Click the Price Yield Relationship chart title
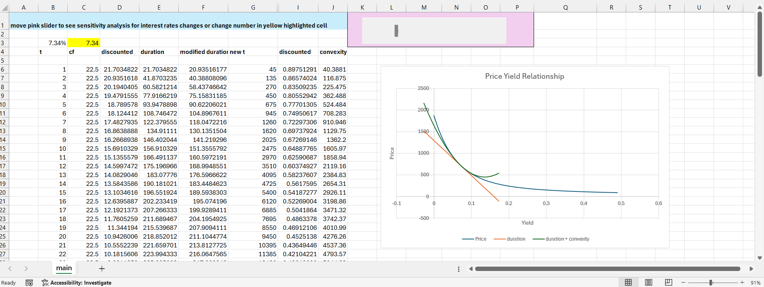Screen dimensions: 764x287 pos(524,76)
